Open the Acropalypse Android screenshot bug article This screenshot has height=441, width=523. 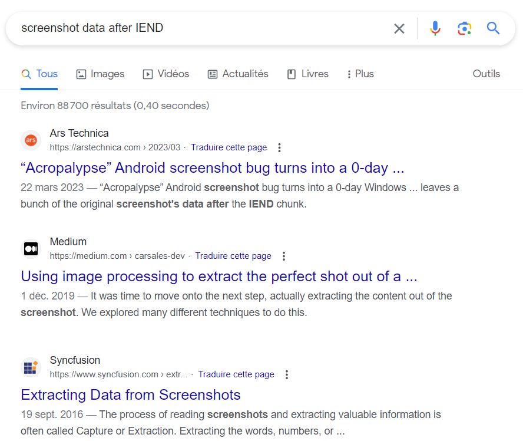(212, 168)
